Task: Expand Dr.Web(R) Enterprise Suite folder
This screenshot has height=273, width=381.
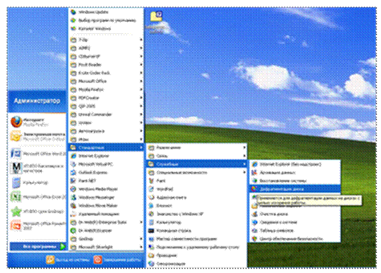Action: click(x=106, y=223)
